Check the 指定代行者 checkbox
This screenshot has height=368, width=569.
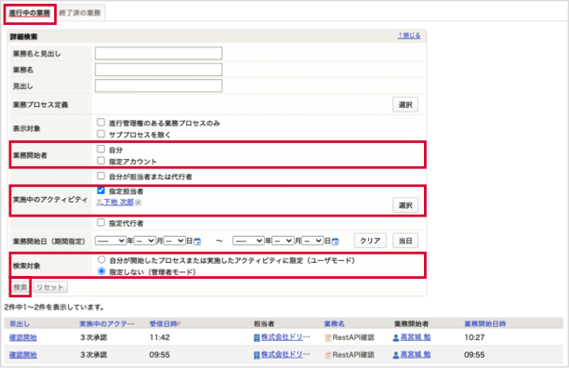pyautogui.click(x=101, y=223)
